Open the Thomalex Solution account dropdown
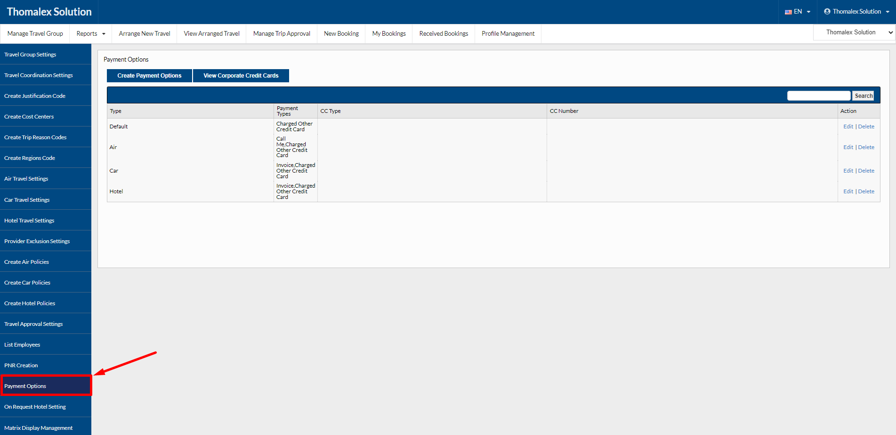896x435 pixels. pyautogui.click(x=856, y=12)
